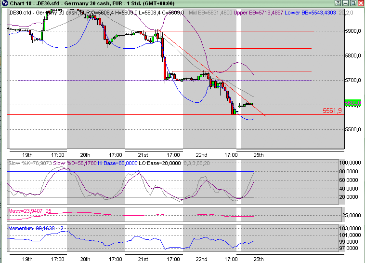This screenshot has height=263, width=365.
Task: Click the 19th date label under the price chart
Action: 27,155
